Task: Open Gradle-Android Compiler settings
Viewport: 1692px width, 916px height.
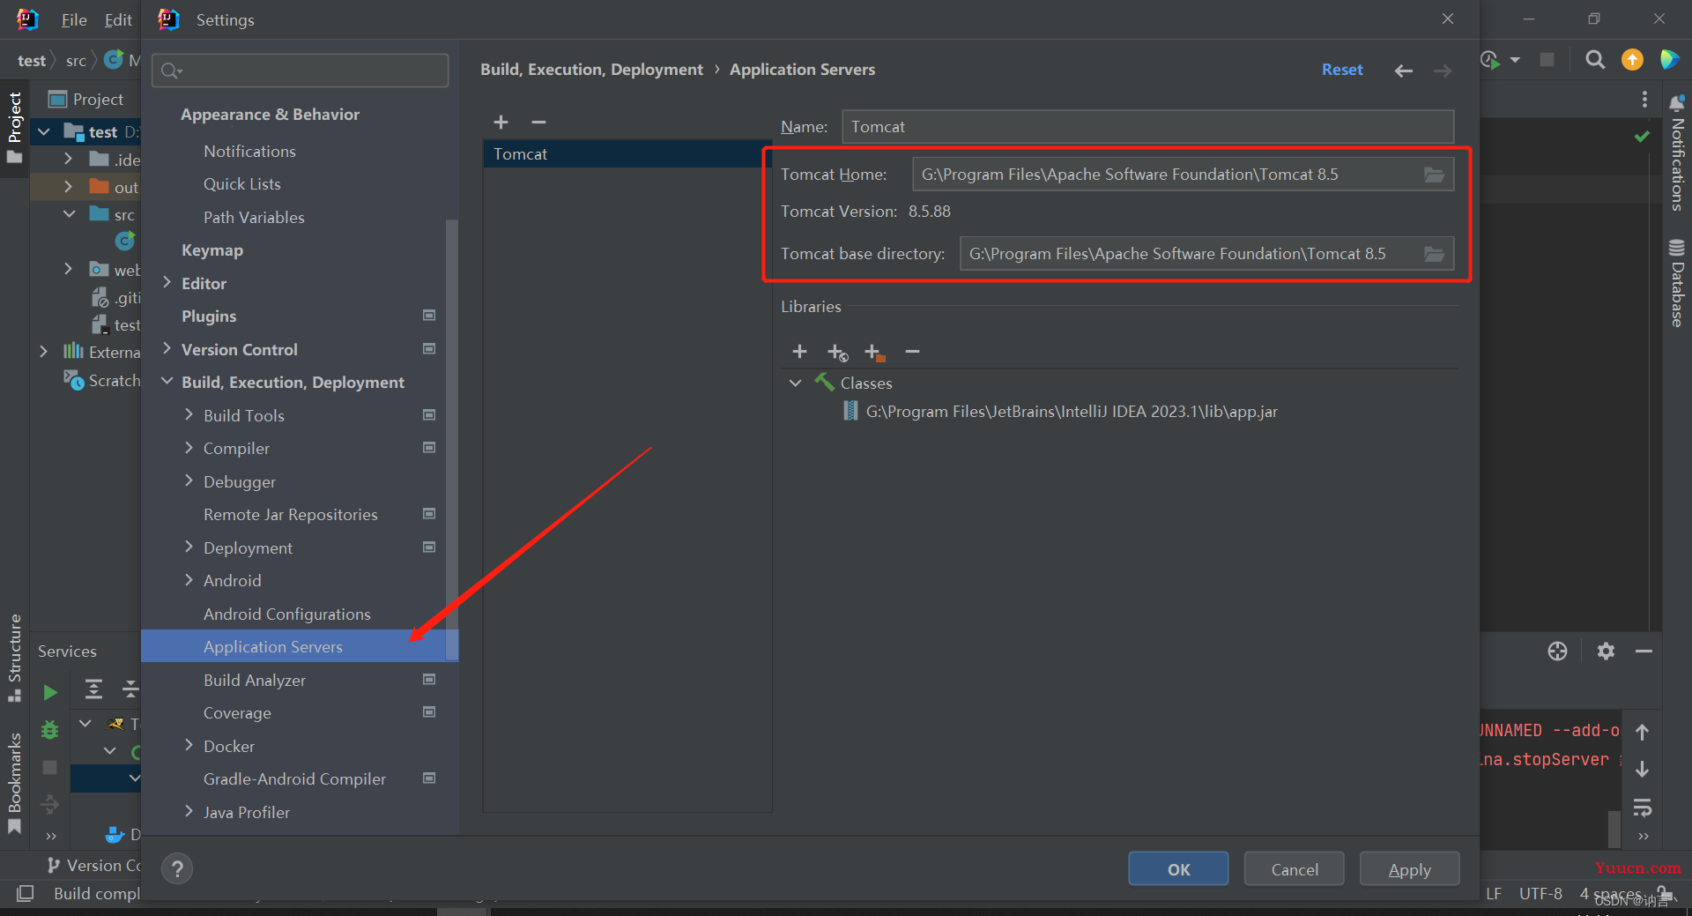Action: pos(294,779)
